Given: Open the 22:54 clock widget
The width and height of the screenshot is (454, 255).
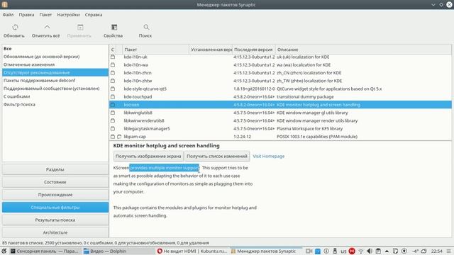Looking at the screenshot, I should (x=437, y=251).
